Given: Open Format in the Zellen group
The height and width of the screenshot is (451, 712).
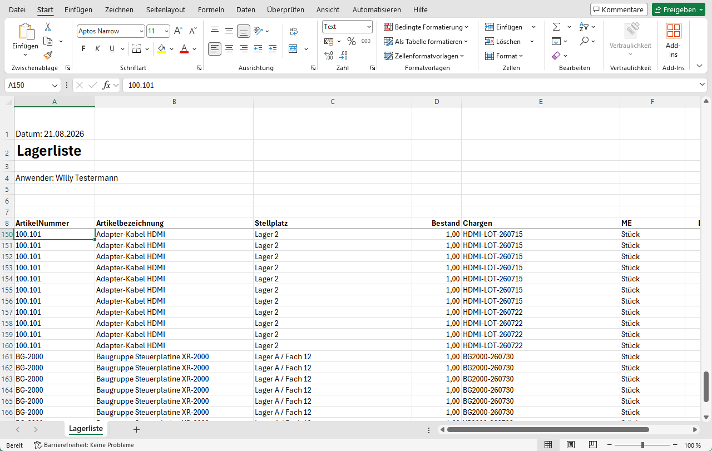Looking at the screenshot, I should coord(504,56).
